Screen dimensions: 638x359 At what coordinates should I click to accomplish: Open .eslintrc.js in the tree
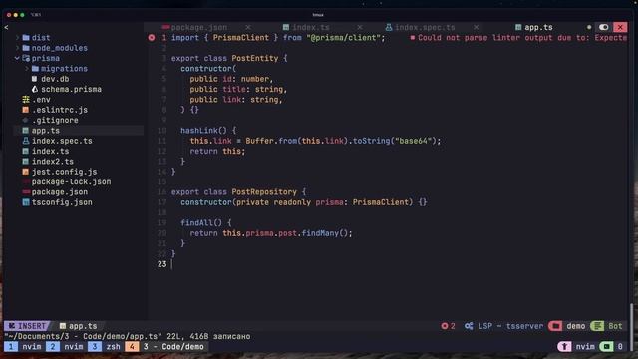pyautogui.click(x=60, y=110)
